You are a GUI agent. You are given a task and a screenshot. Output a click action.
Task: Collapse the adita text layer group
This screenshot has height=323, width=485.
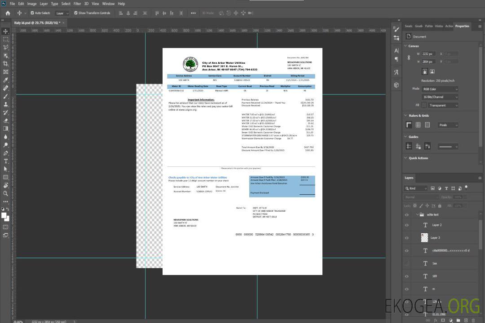[x=417, y=214]
